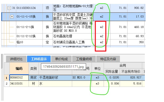Select description 地面：石材楼地面MA-01大理石

(73, 8)
